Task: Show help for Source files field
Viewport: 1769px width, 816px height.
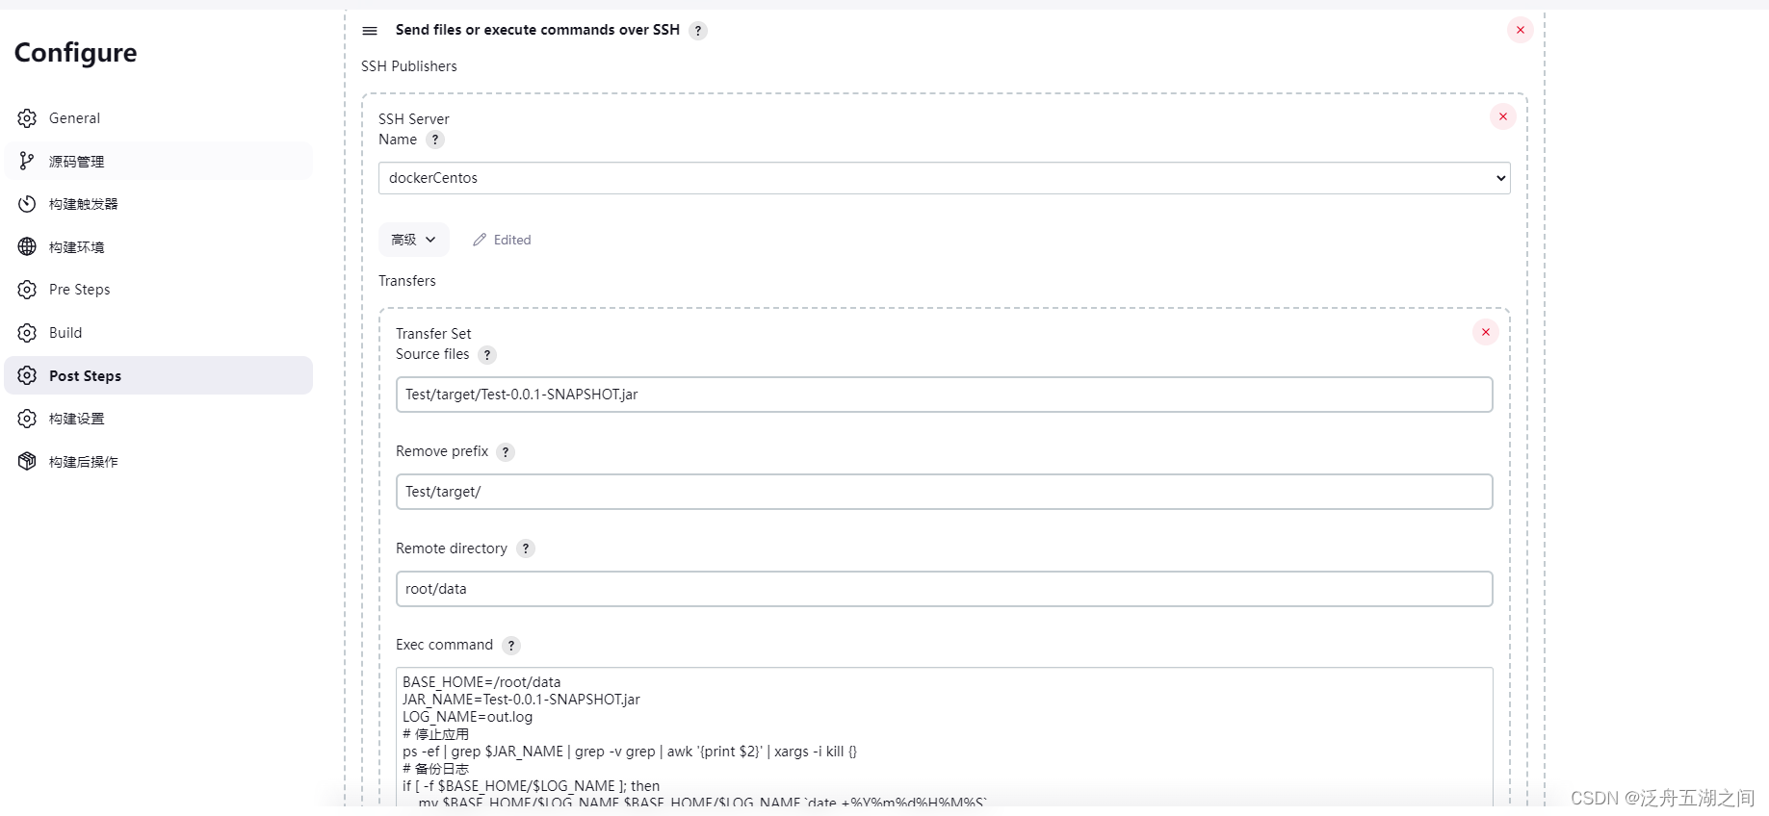Action: coord(487,355)
